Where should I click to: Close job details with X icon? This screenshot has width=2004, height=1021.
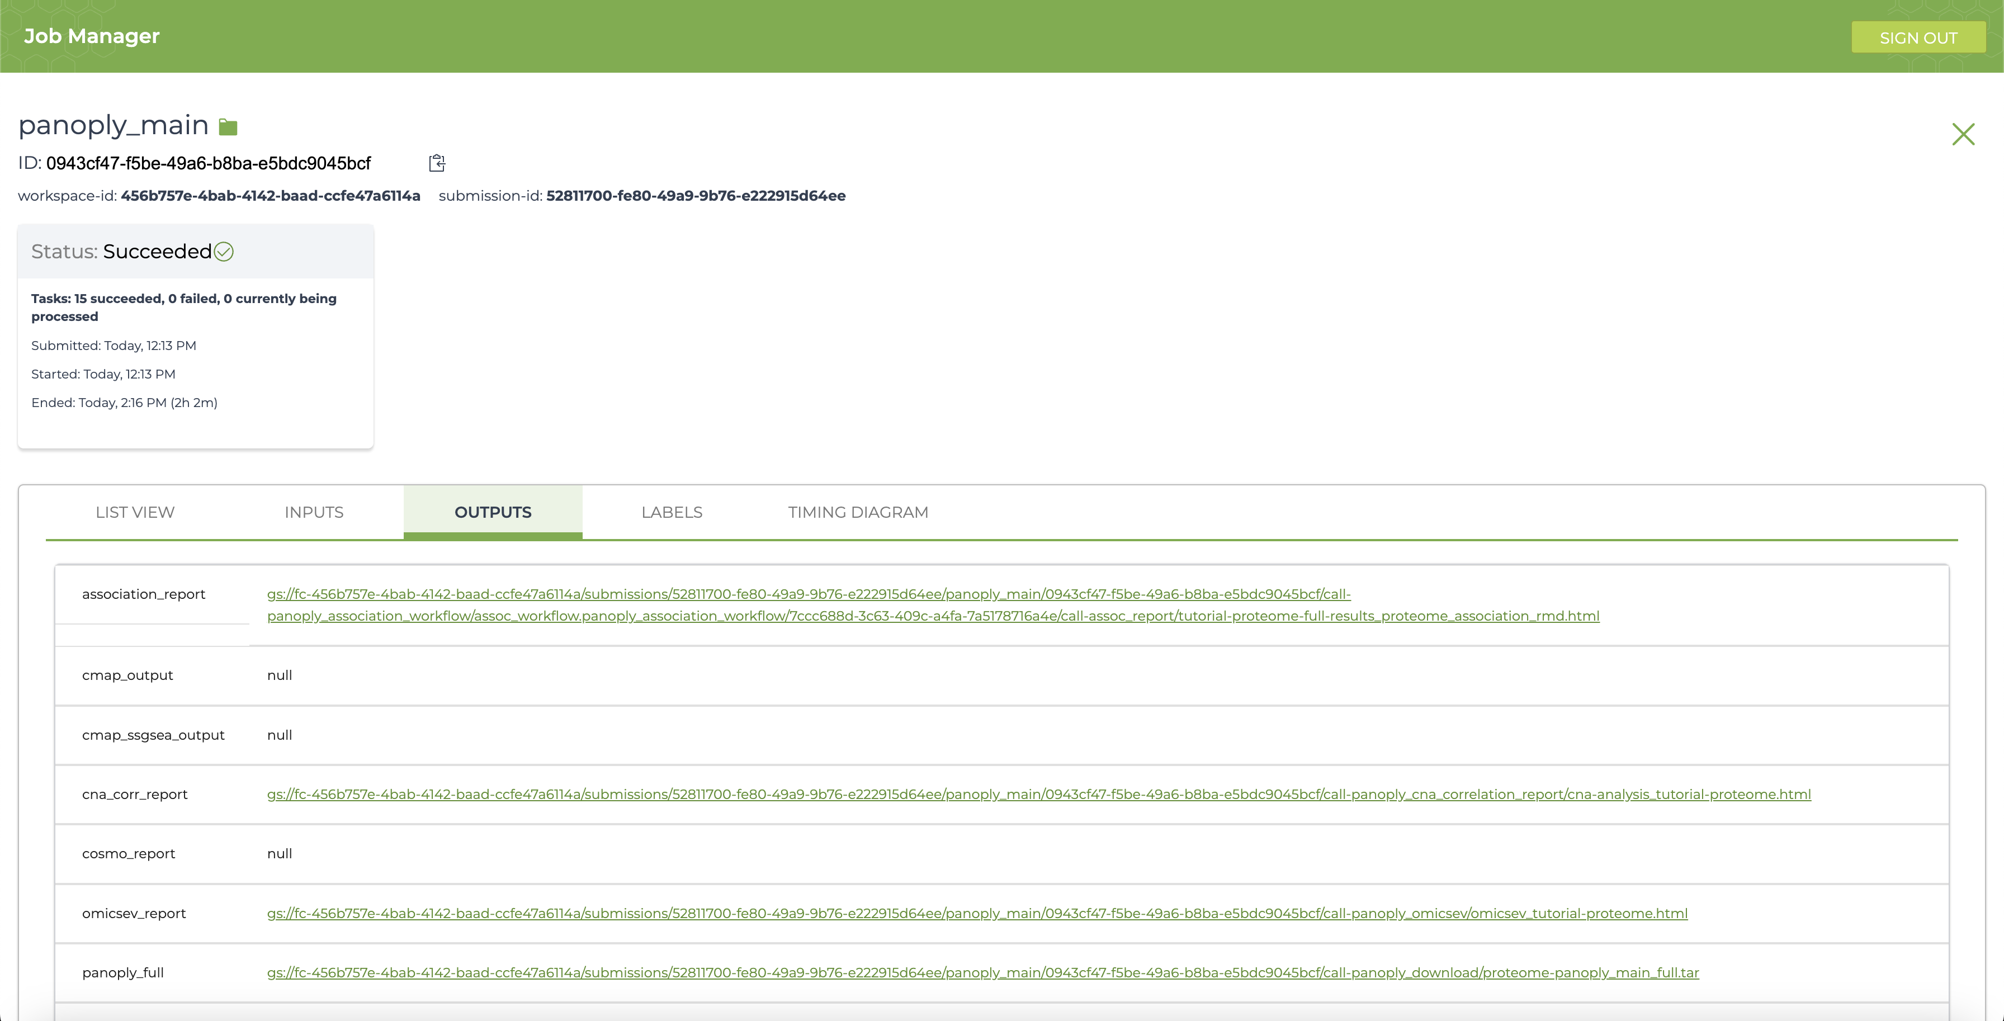point(1963,134)
